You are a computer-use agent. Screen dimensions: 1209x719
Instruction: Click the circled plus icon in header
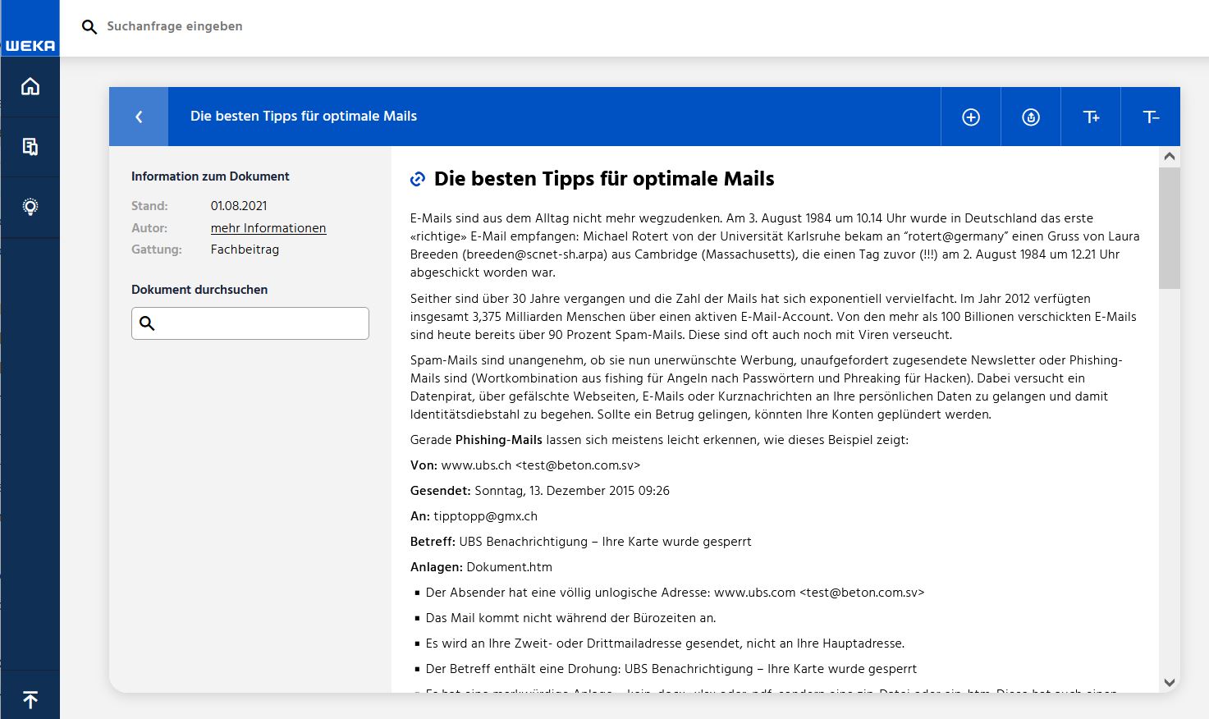(x=971, y=117)
